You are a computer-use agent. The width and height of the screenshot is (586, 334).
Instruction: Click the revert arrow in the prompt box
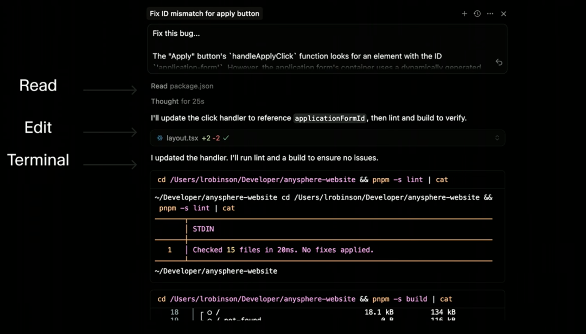[499, 62]
